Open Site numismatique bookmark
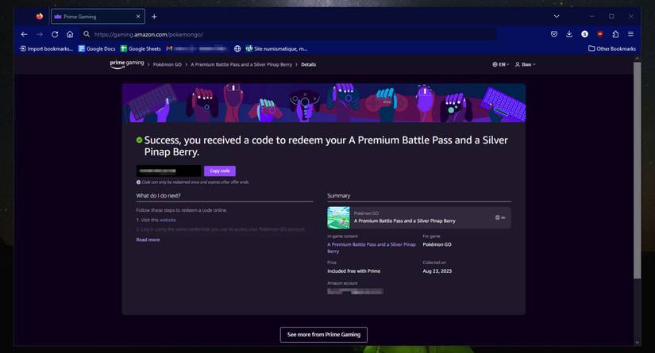 [x=276, y=49]
